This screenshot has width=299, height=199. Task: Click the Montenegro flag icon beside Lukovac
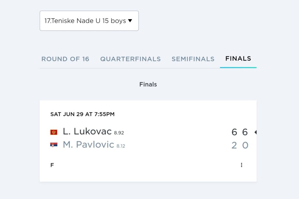pyautogui.click(x=54, y=132)
